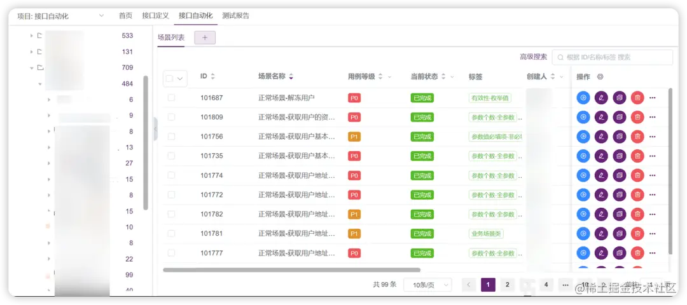Open 高级搜索 advanced search
Viewport: 687px width, 305px height.
coord(533,57)
